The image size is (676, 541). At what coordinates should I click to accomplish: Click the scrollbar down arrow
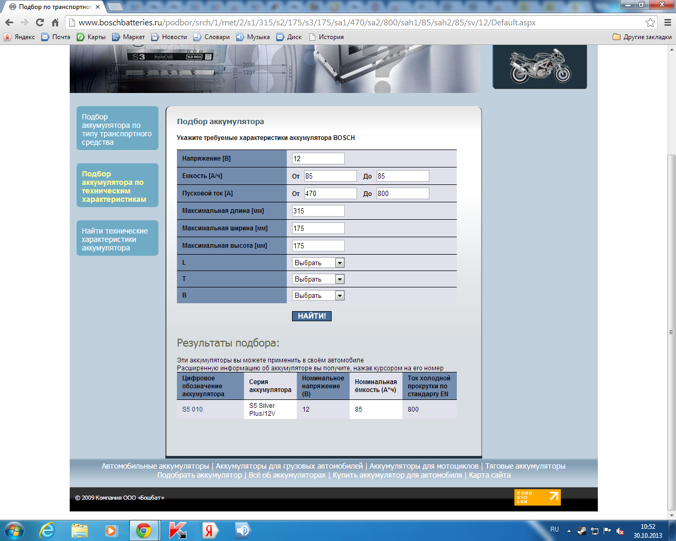(x=671, y=515)
